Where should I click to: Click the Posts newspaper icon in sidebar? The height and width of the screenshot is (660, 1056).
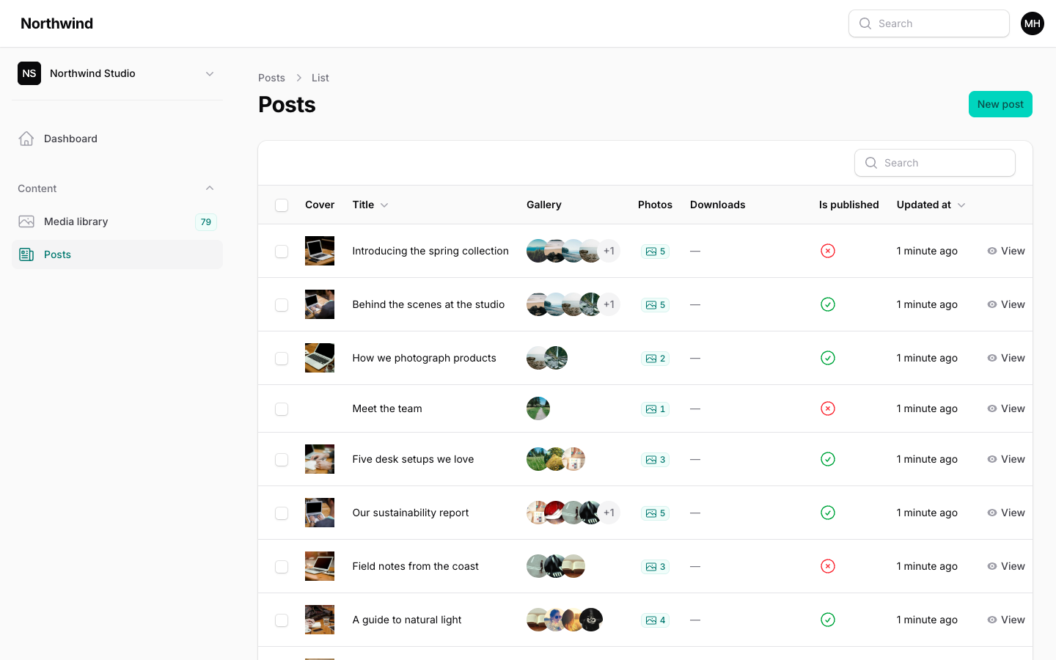(x=26, y=254)
